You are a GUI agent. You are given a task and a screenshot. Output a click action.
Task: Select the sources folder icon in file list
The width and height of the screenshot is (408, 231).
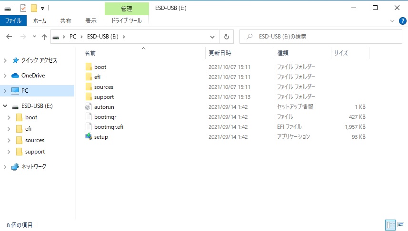(89, 87)
